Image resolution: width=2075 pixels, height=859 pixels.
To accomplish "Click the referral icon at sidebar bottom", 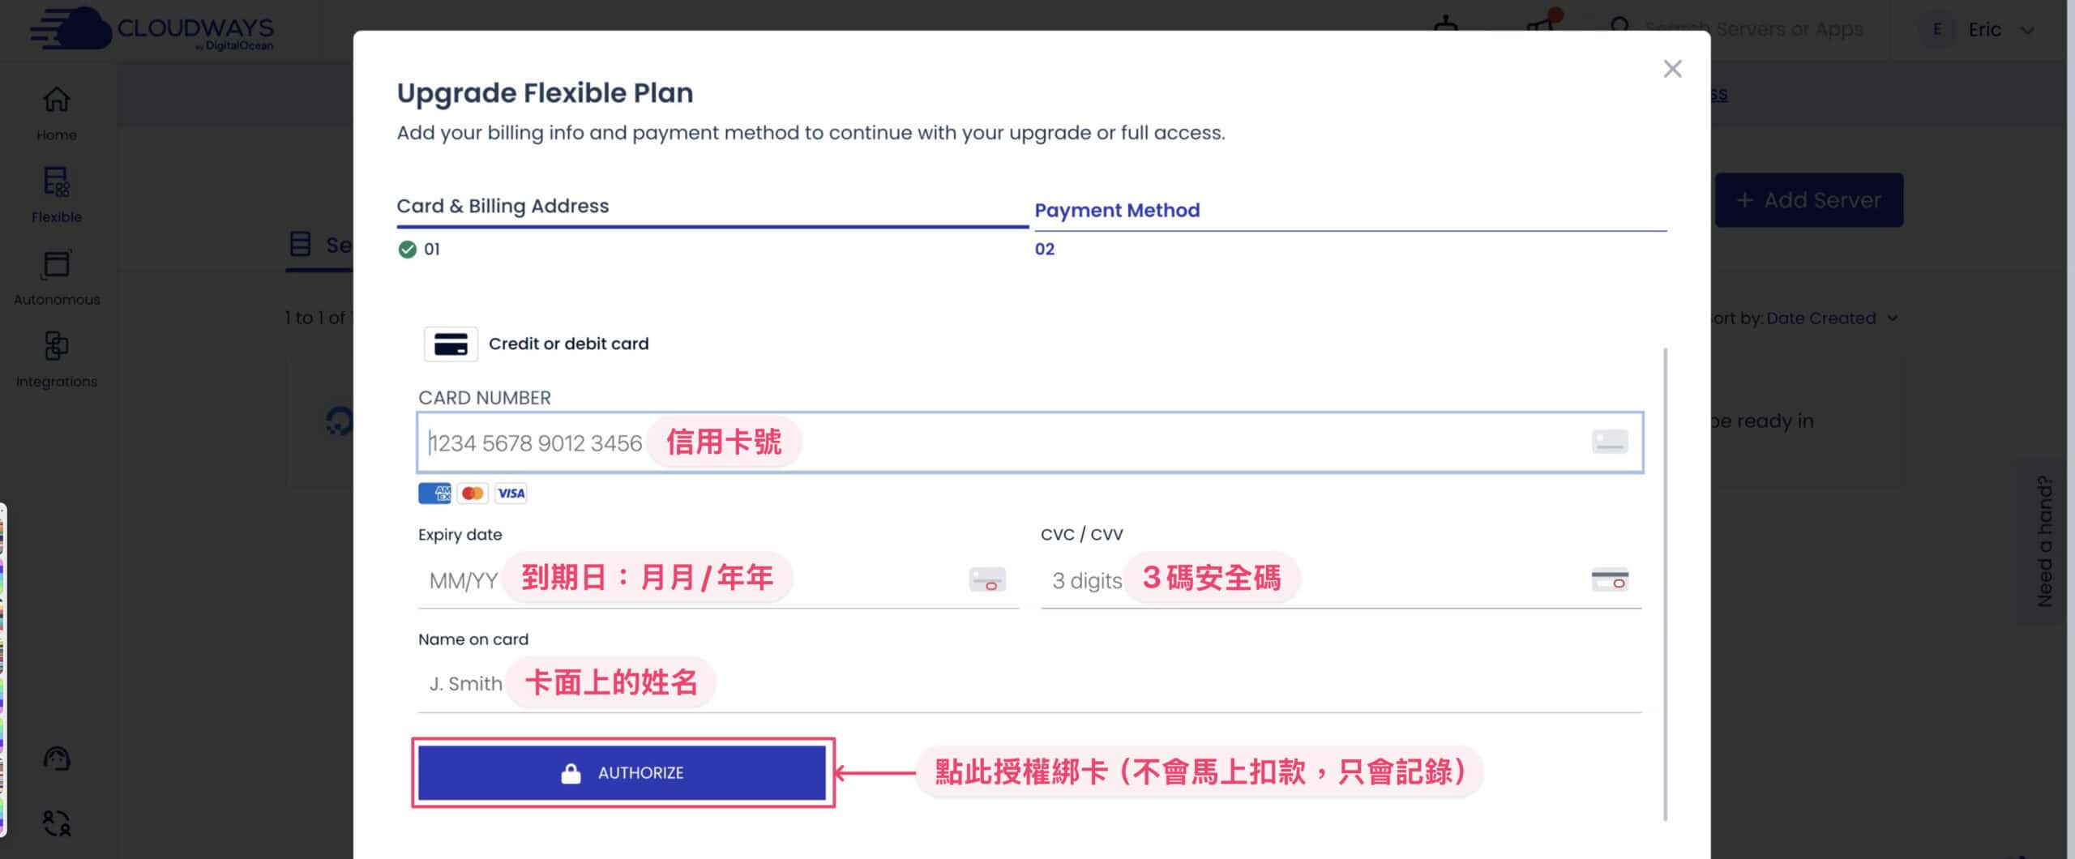I will pyautogui.click(x=56, y=823).
